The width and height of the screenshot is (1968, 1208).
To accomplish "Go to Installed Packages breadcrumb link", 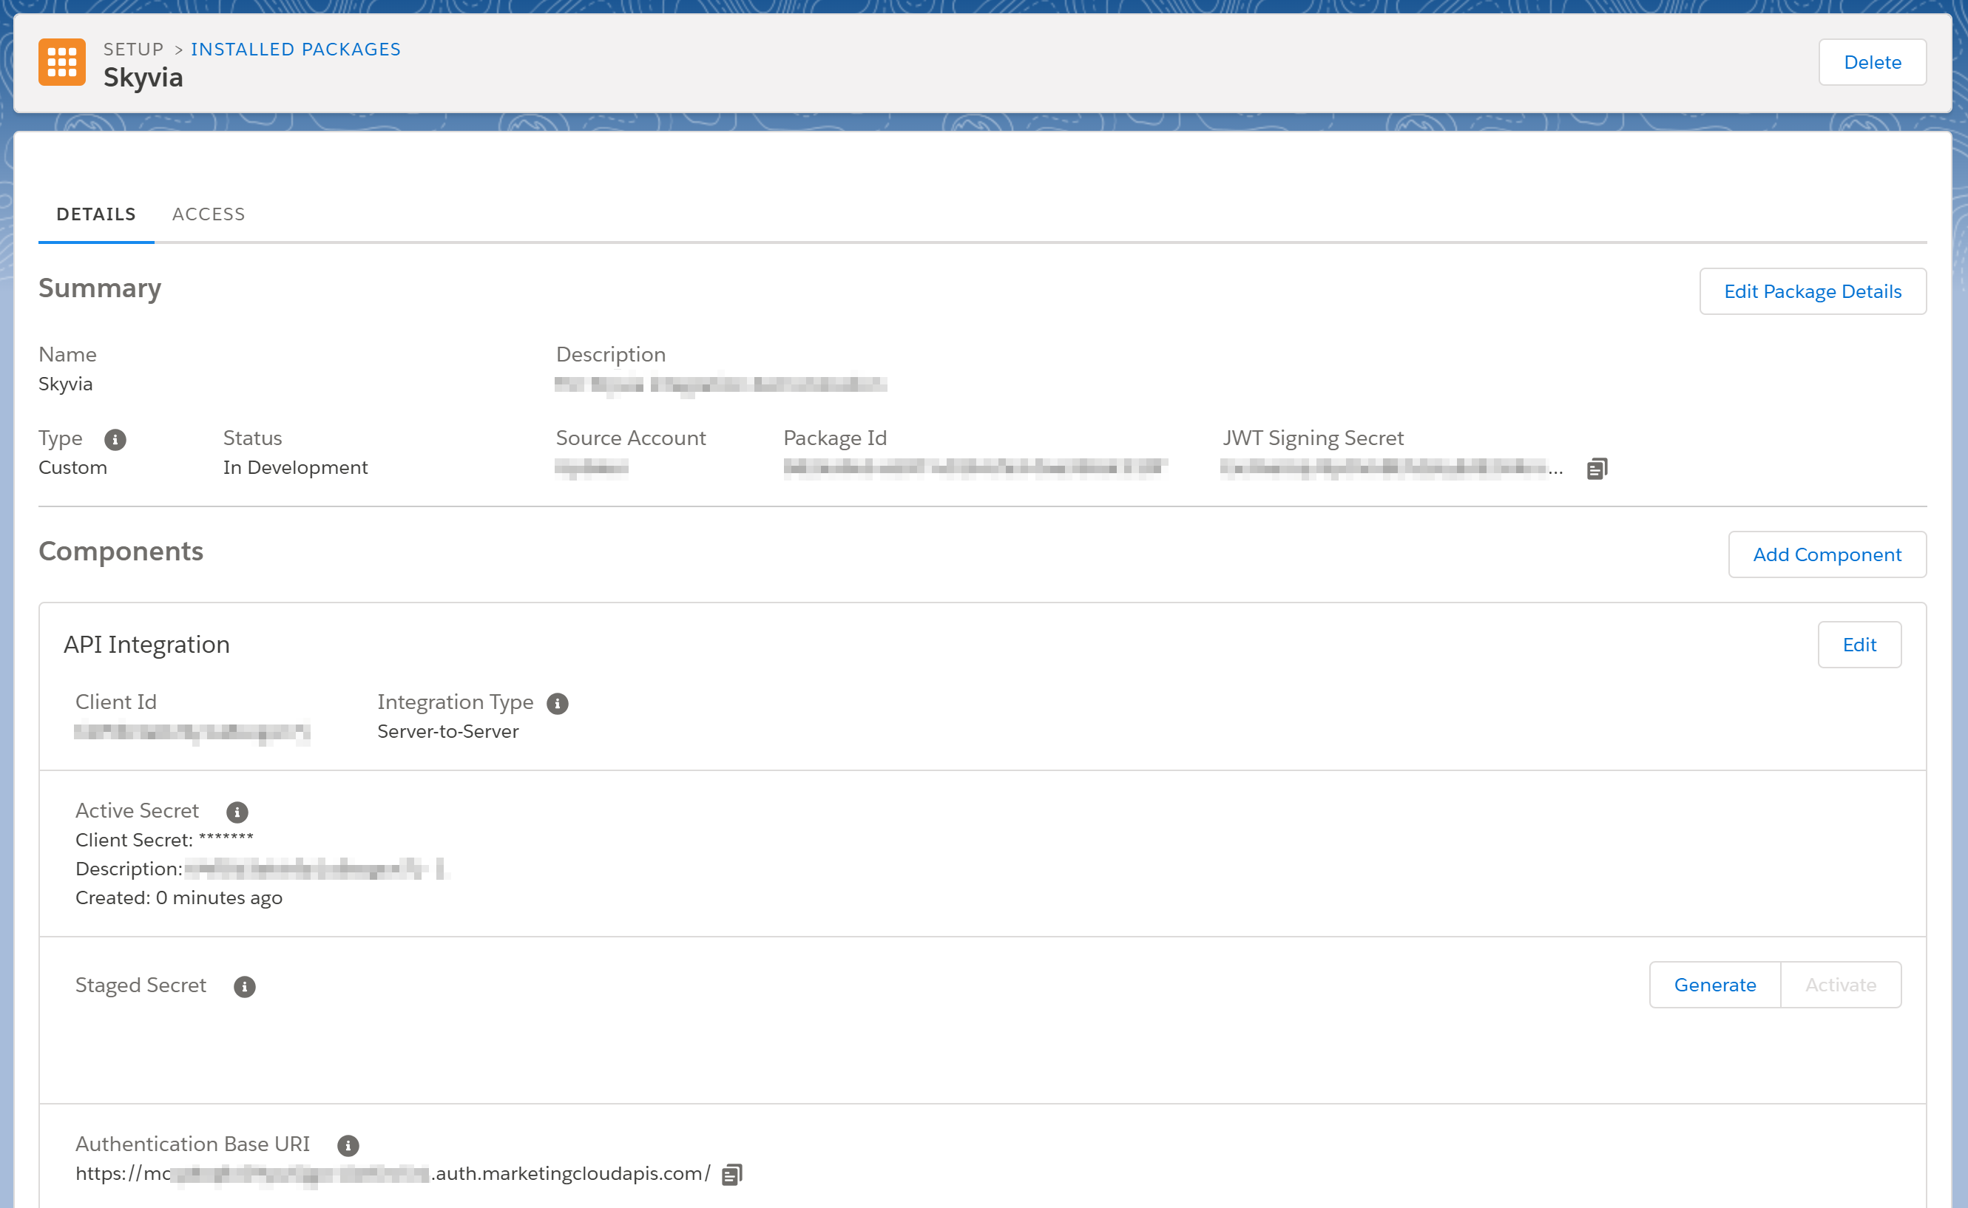I will (296, 50).
